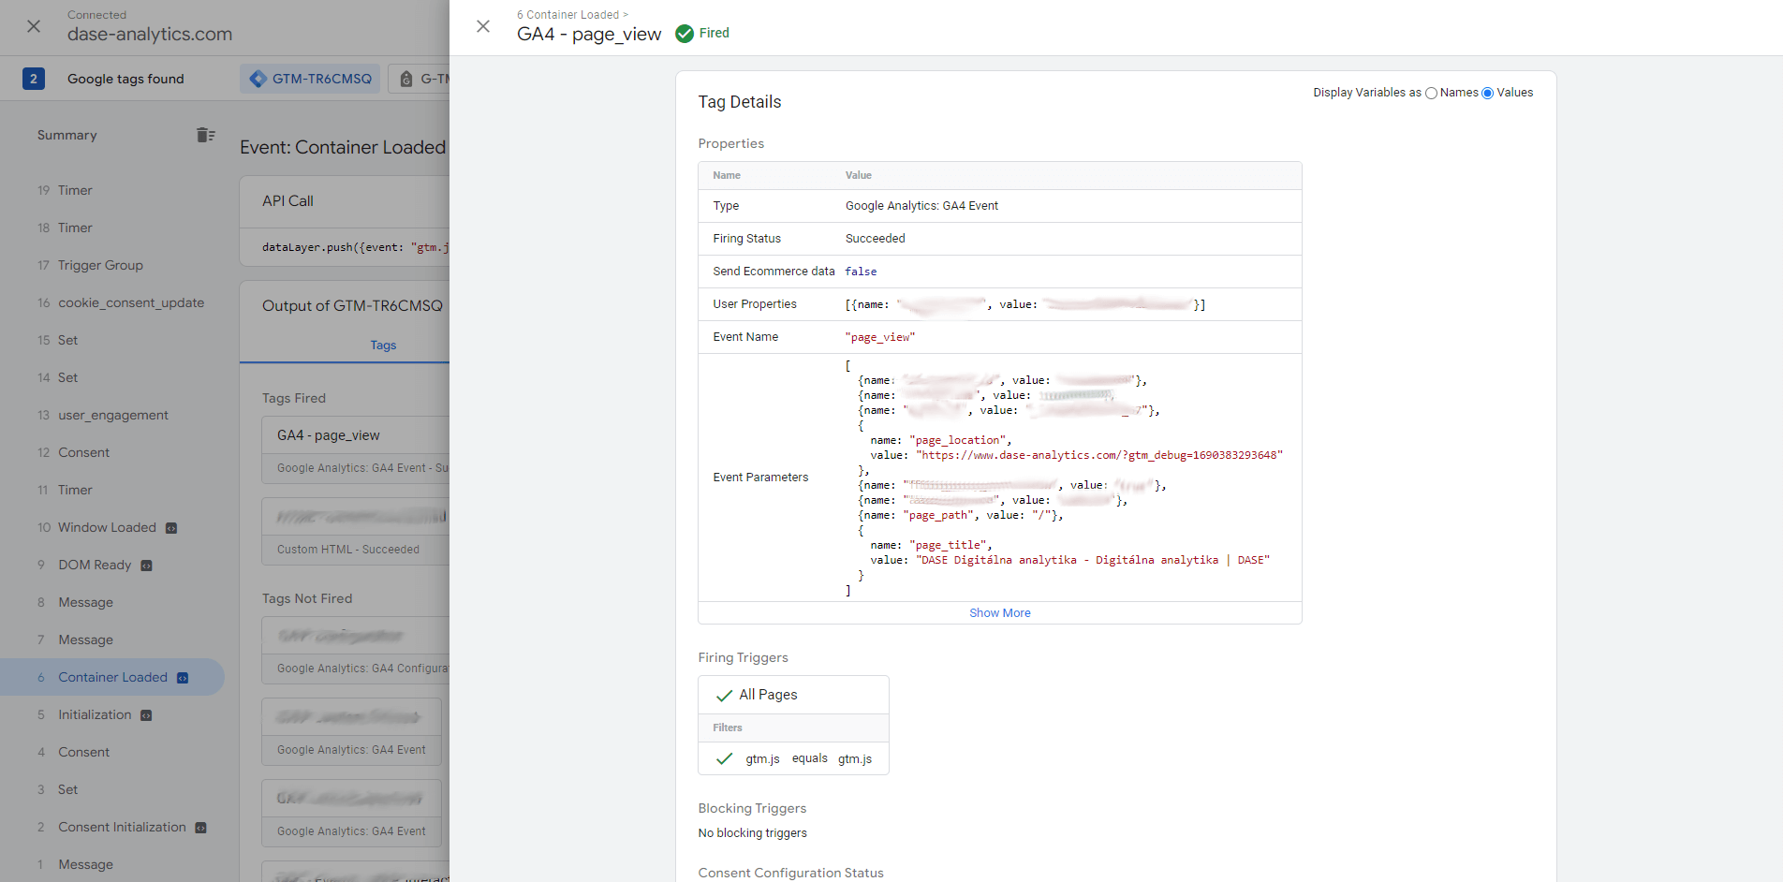Click the green Fired status checkmark icon

[x=685, y=34]
